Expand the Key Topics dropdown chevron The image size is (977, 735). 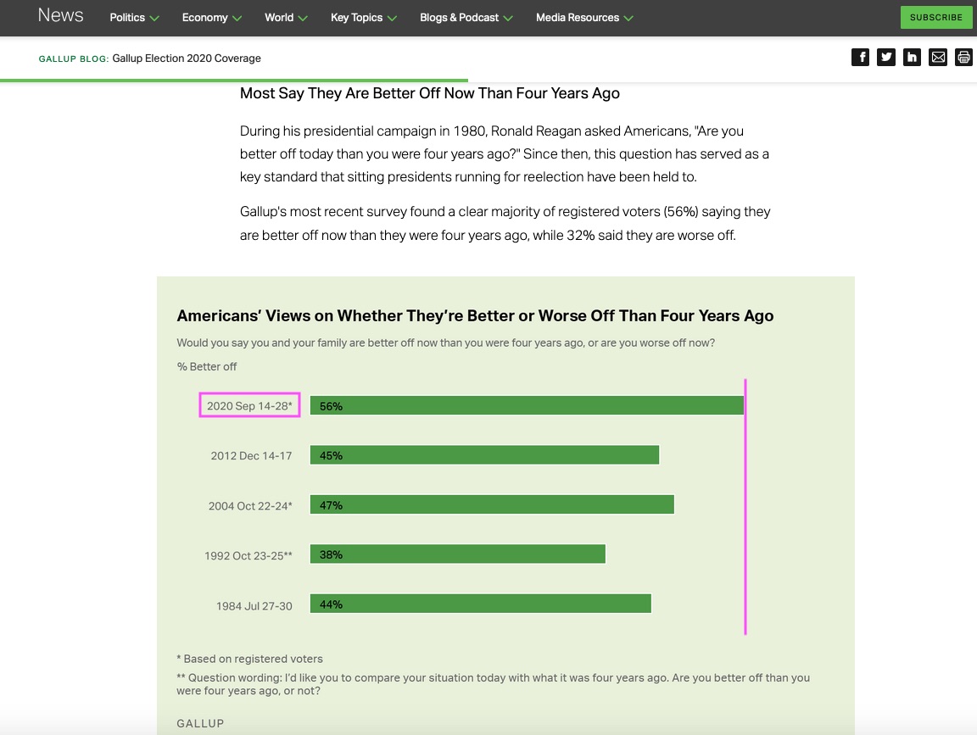point(392,19)
